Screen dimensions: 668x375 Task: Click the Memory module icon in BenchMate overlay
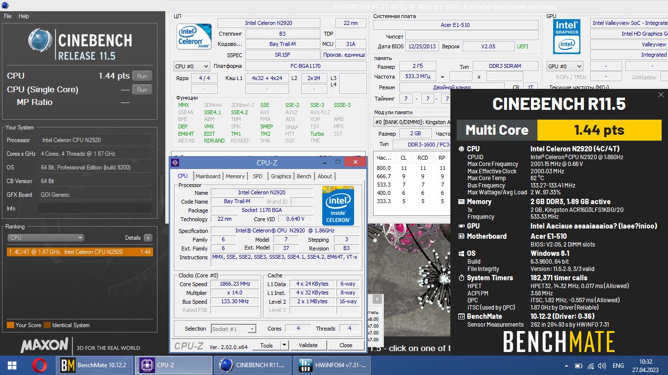[461, 202]
